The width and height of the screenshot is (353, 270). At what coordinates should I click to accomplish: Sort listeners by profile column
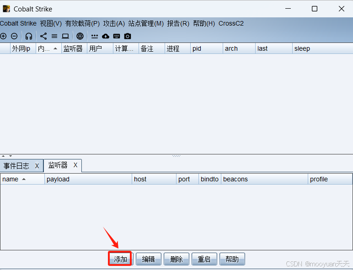click(x=330, y=179)
